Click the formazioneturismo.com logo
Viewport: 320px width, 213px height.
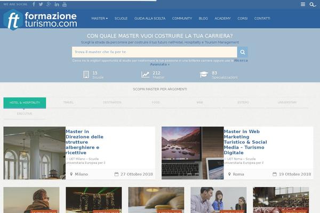(x=41, y=20)
